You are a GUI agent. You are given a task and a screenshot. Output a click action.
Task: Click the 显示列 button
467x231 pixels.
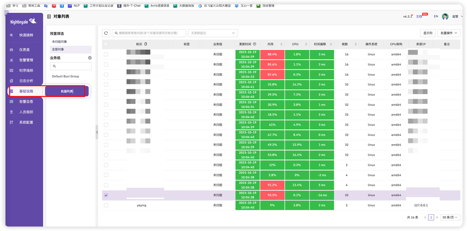[428, 33]
